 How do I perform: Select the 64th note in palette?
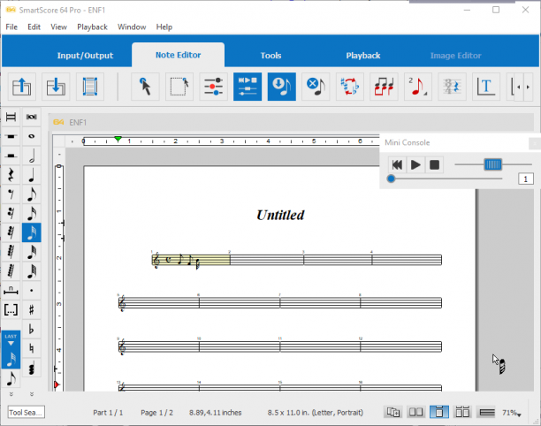(32, 252)
